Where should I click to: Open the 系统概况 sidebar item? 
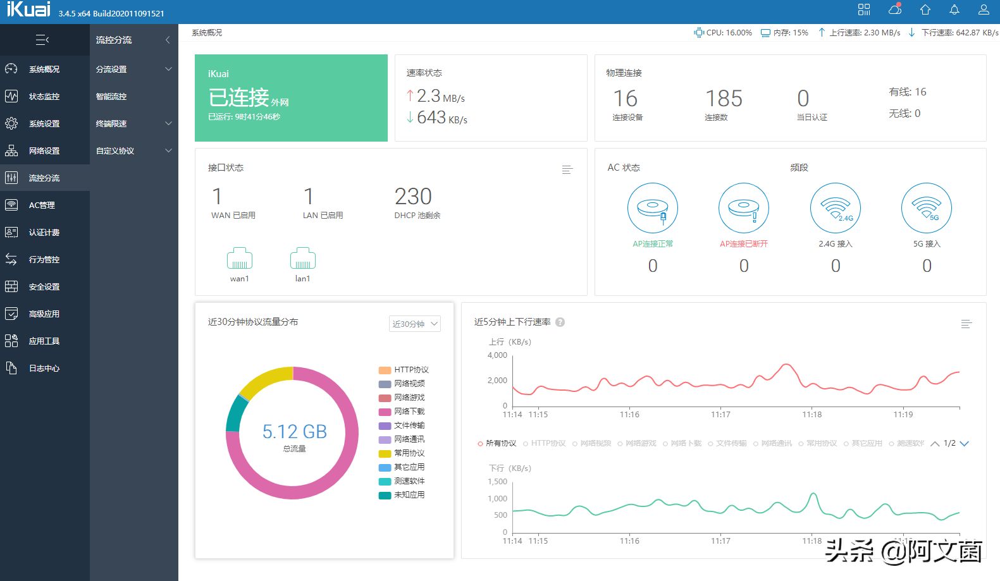45,69
